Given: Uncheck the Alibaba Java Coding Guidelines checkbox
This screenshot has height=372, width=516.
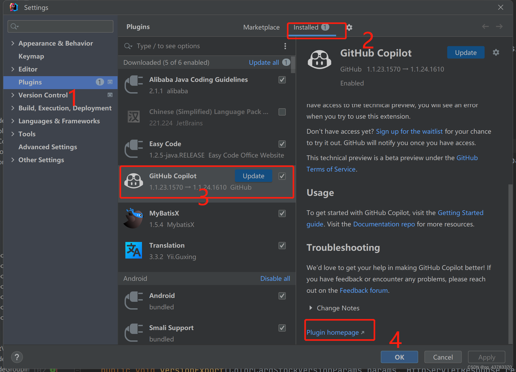Looking at the screenshot, I should point(282,80).
